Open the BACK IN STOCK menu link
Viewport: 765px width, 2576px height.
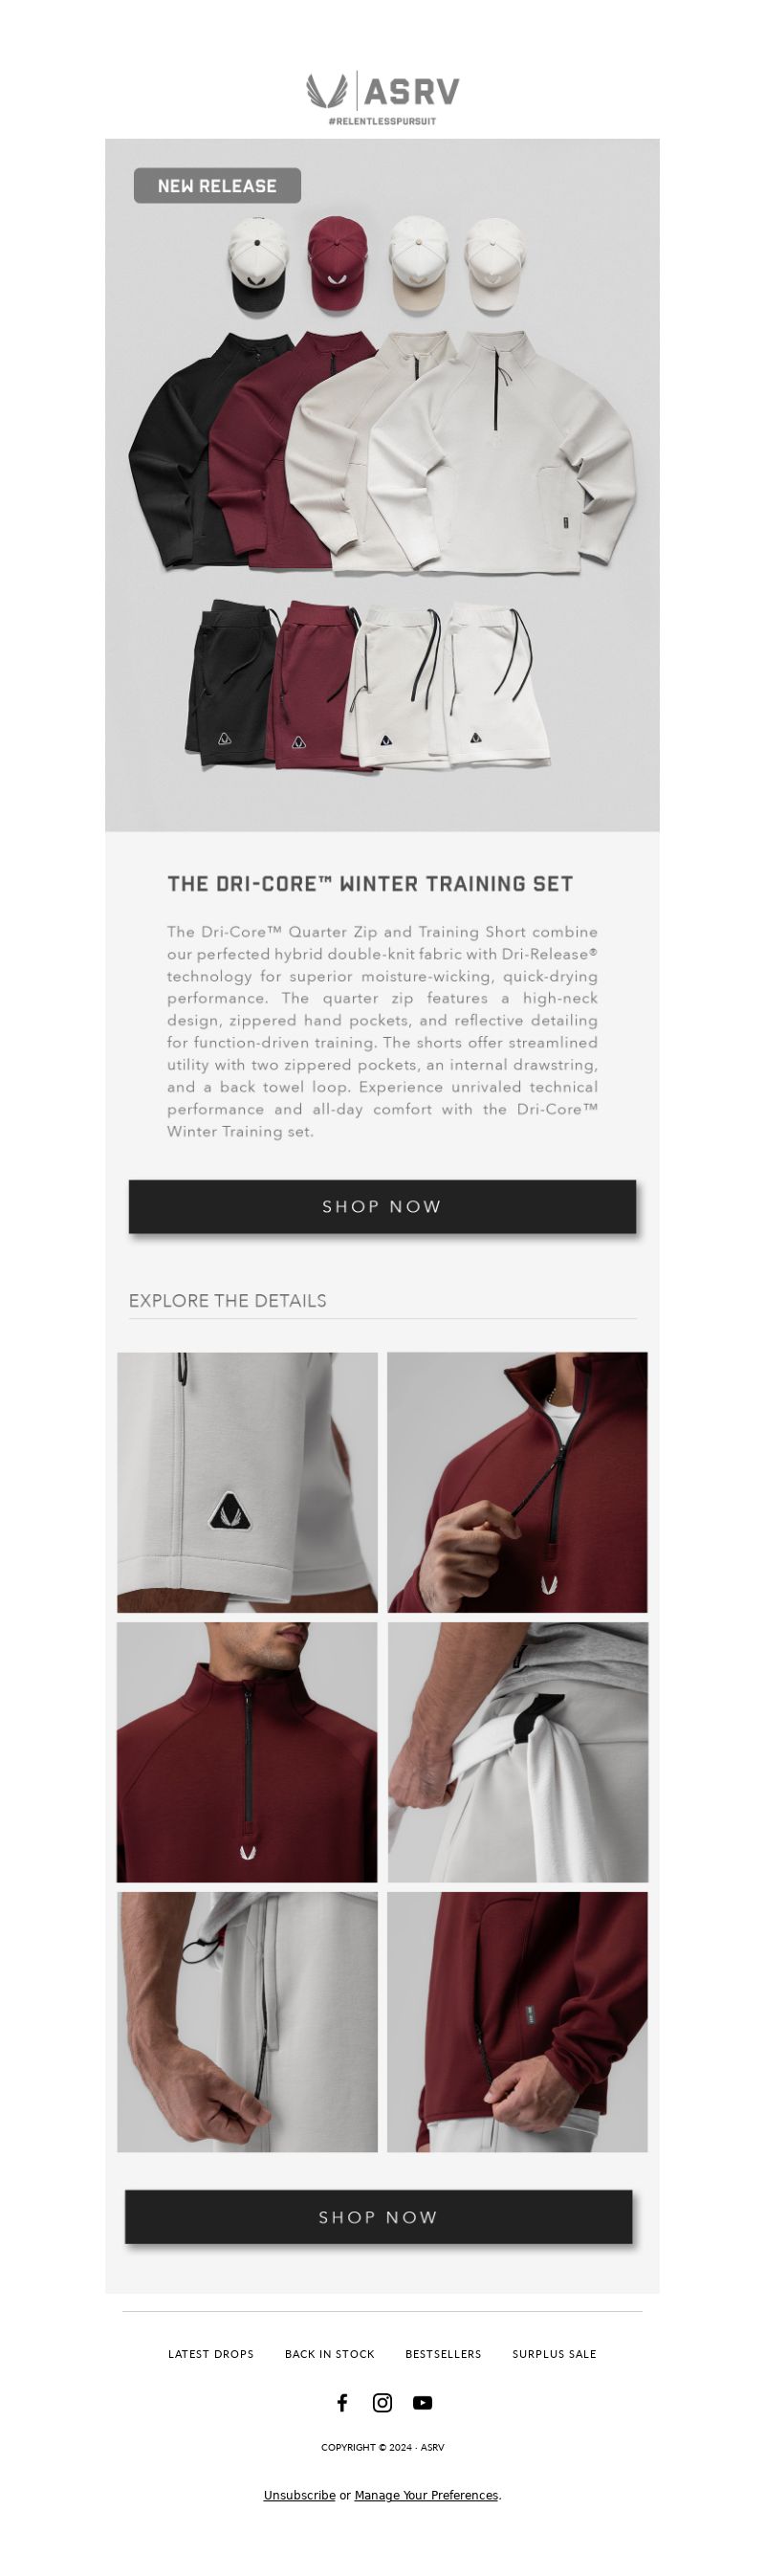pos(329,2354)
